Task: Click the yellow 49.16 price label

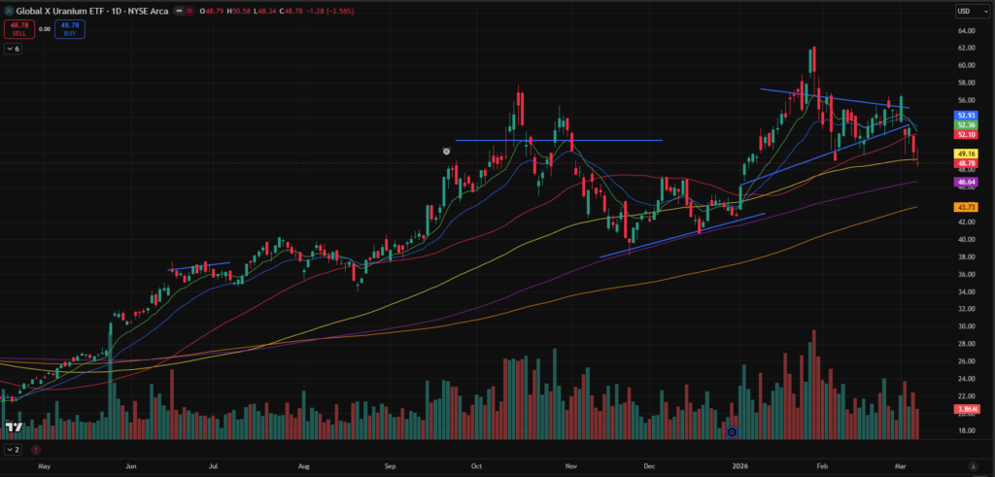Action: click(x=966, y=153)
